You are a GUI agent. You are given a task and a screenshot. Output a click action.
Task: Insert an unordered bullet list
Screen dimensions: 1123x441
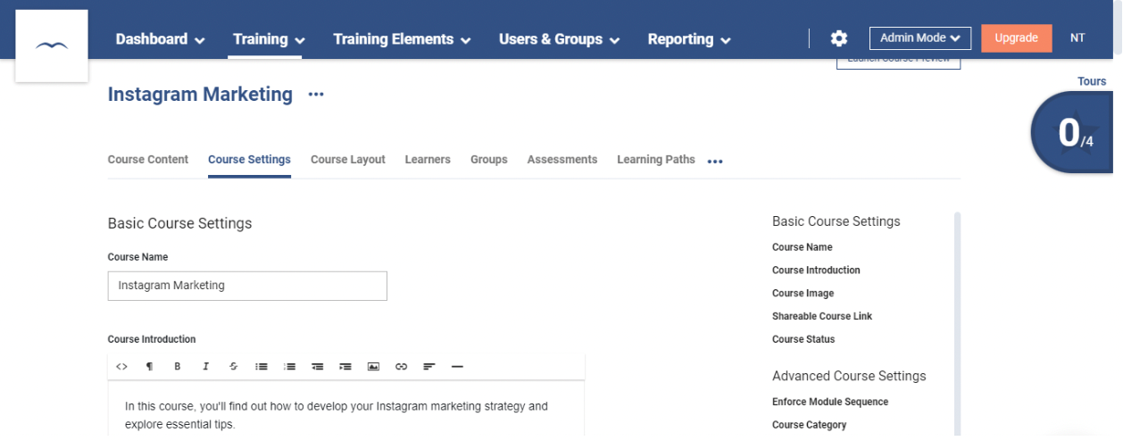pos(262,367)
